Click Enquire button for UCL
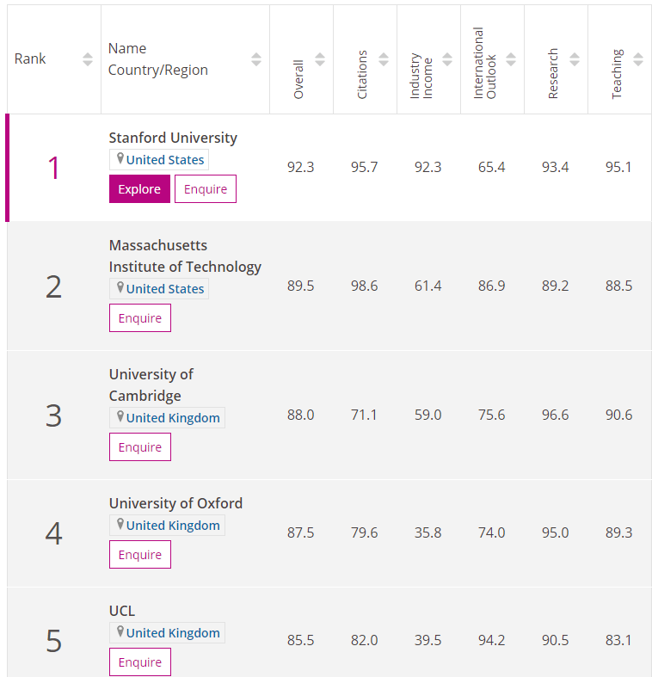Image resolution: width=652 pixels, height=677 pixels. pos(140,662)
